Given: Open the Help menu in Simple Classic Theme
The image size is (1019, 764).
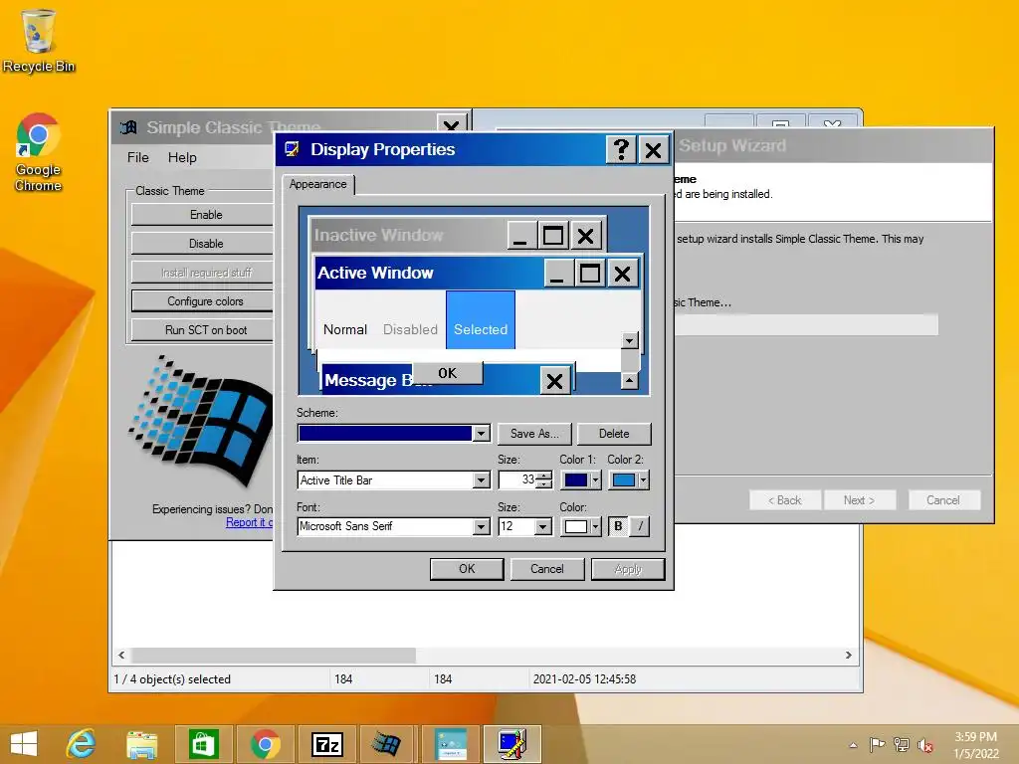Looking at the screenshot, I should coord(182,157).
